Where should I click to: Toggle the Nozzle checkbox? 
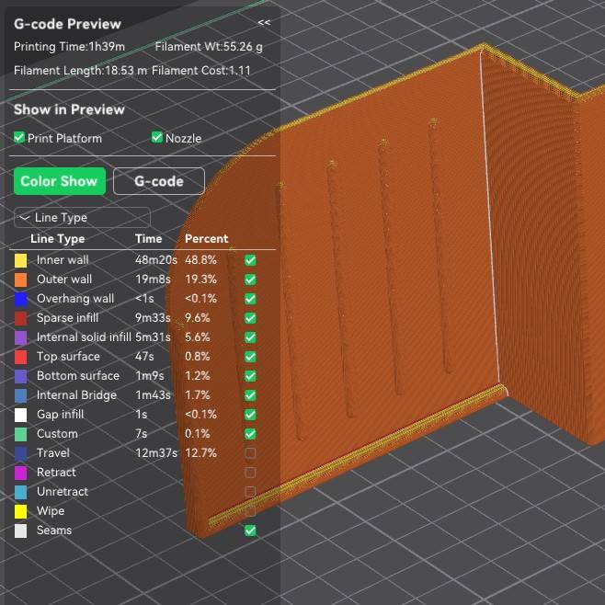[x=156, y=137]
